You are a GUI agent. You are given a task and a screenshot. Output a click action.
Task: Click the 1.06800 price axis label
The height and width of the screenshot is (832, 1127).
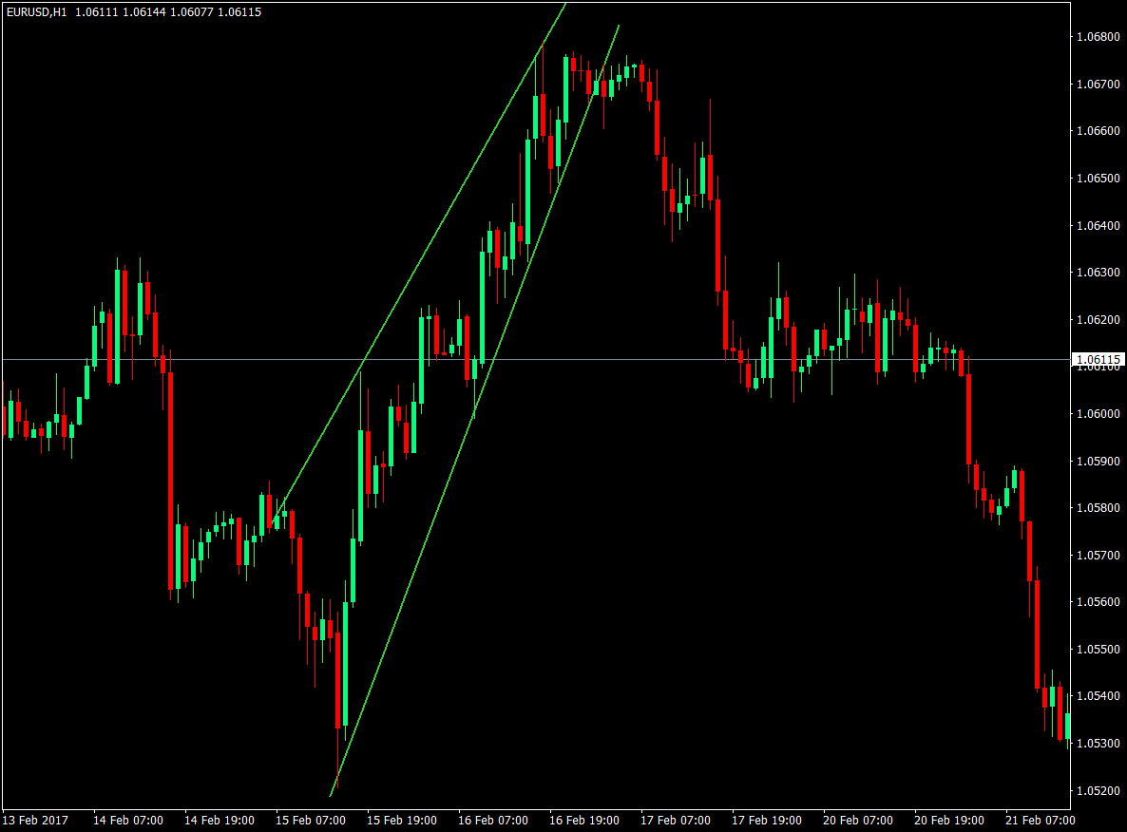pyautogui.click(x=1099, y=38)
